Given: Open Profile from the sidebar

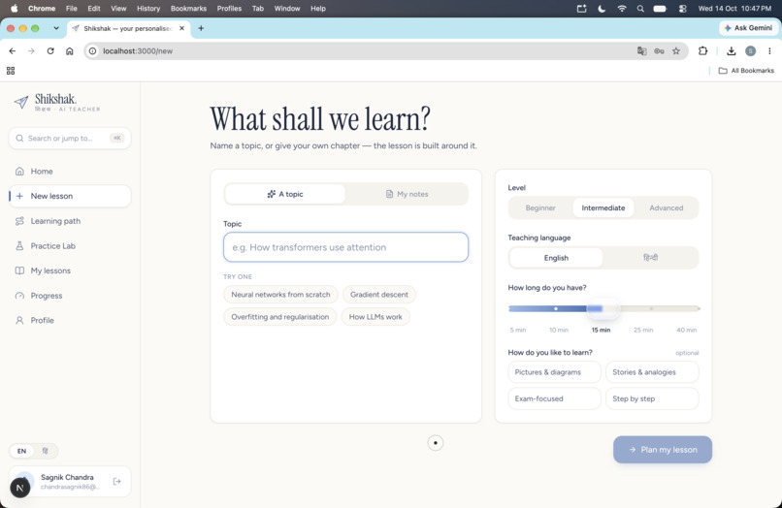Looking at the screenshot, I should 70,320.
